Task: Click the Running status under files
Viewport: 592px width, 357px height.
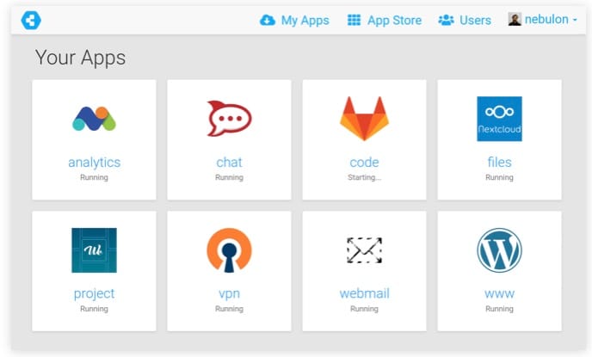Action: point(499,177)
